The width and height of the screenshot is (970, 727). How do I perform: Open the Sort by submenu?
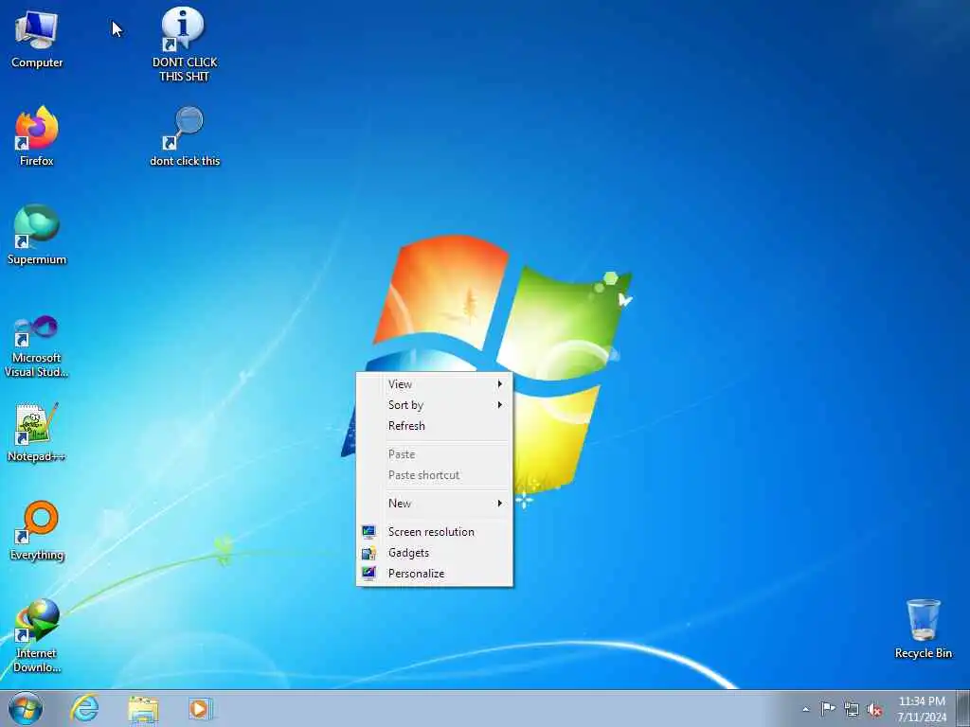coord(434,405)
